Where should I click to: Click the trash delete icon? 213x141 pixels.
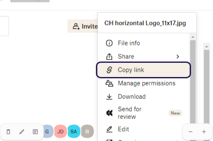pyautogui.click(x=8, y=132)
